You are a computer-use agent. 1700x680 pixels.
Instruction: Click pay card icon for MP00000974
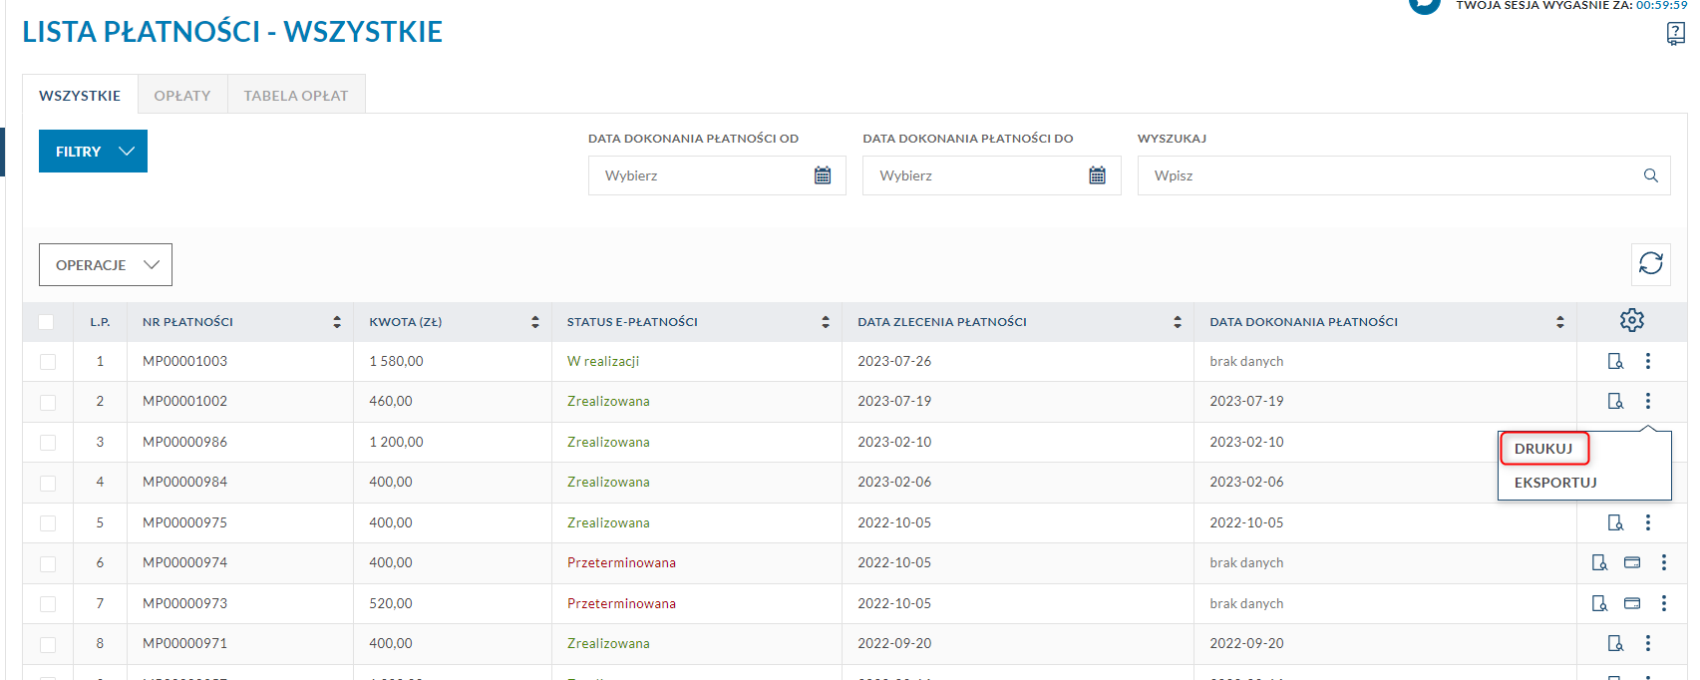(1632, 563)
